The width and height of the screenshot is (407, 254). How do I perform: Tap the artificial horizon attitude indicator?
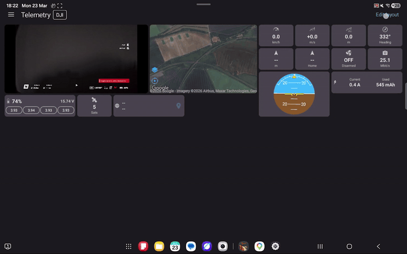[x=294, y=94]
